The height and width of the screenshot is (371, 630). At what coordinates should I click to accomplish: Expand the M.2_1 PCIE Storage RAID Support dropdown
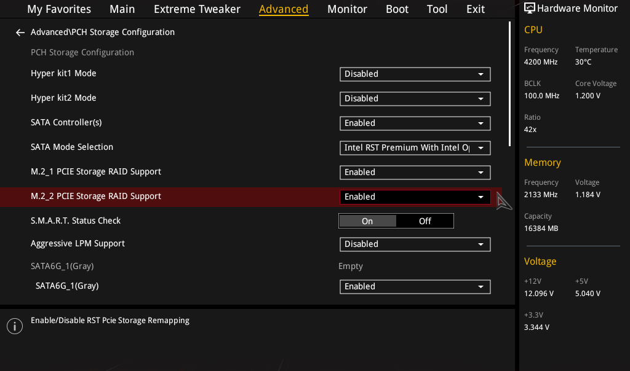click(x=415, y=172)
